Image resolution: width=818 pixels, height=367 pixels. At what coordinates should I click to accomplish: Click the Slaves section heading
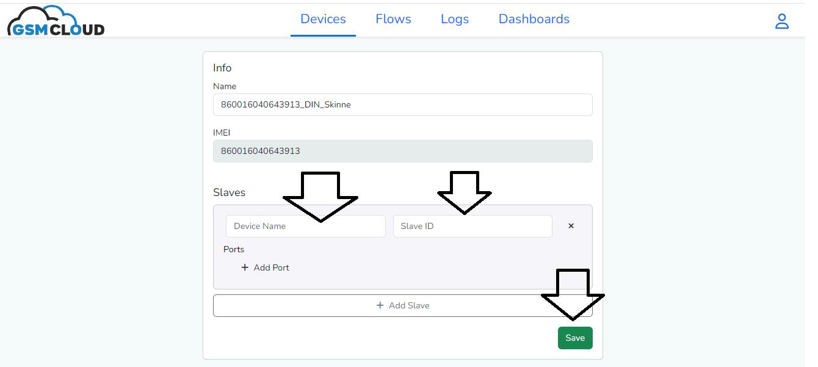point(229,192)
